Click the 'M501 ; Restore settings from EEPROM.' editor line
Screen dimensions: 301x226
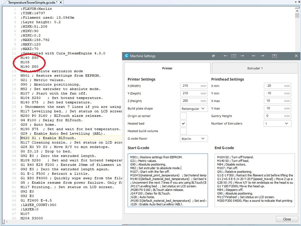pos(61,76)
